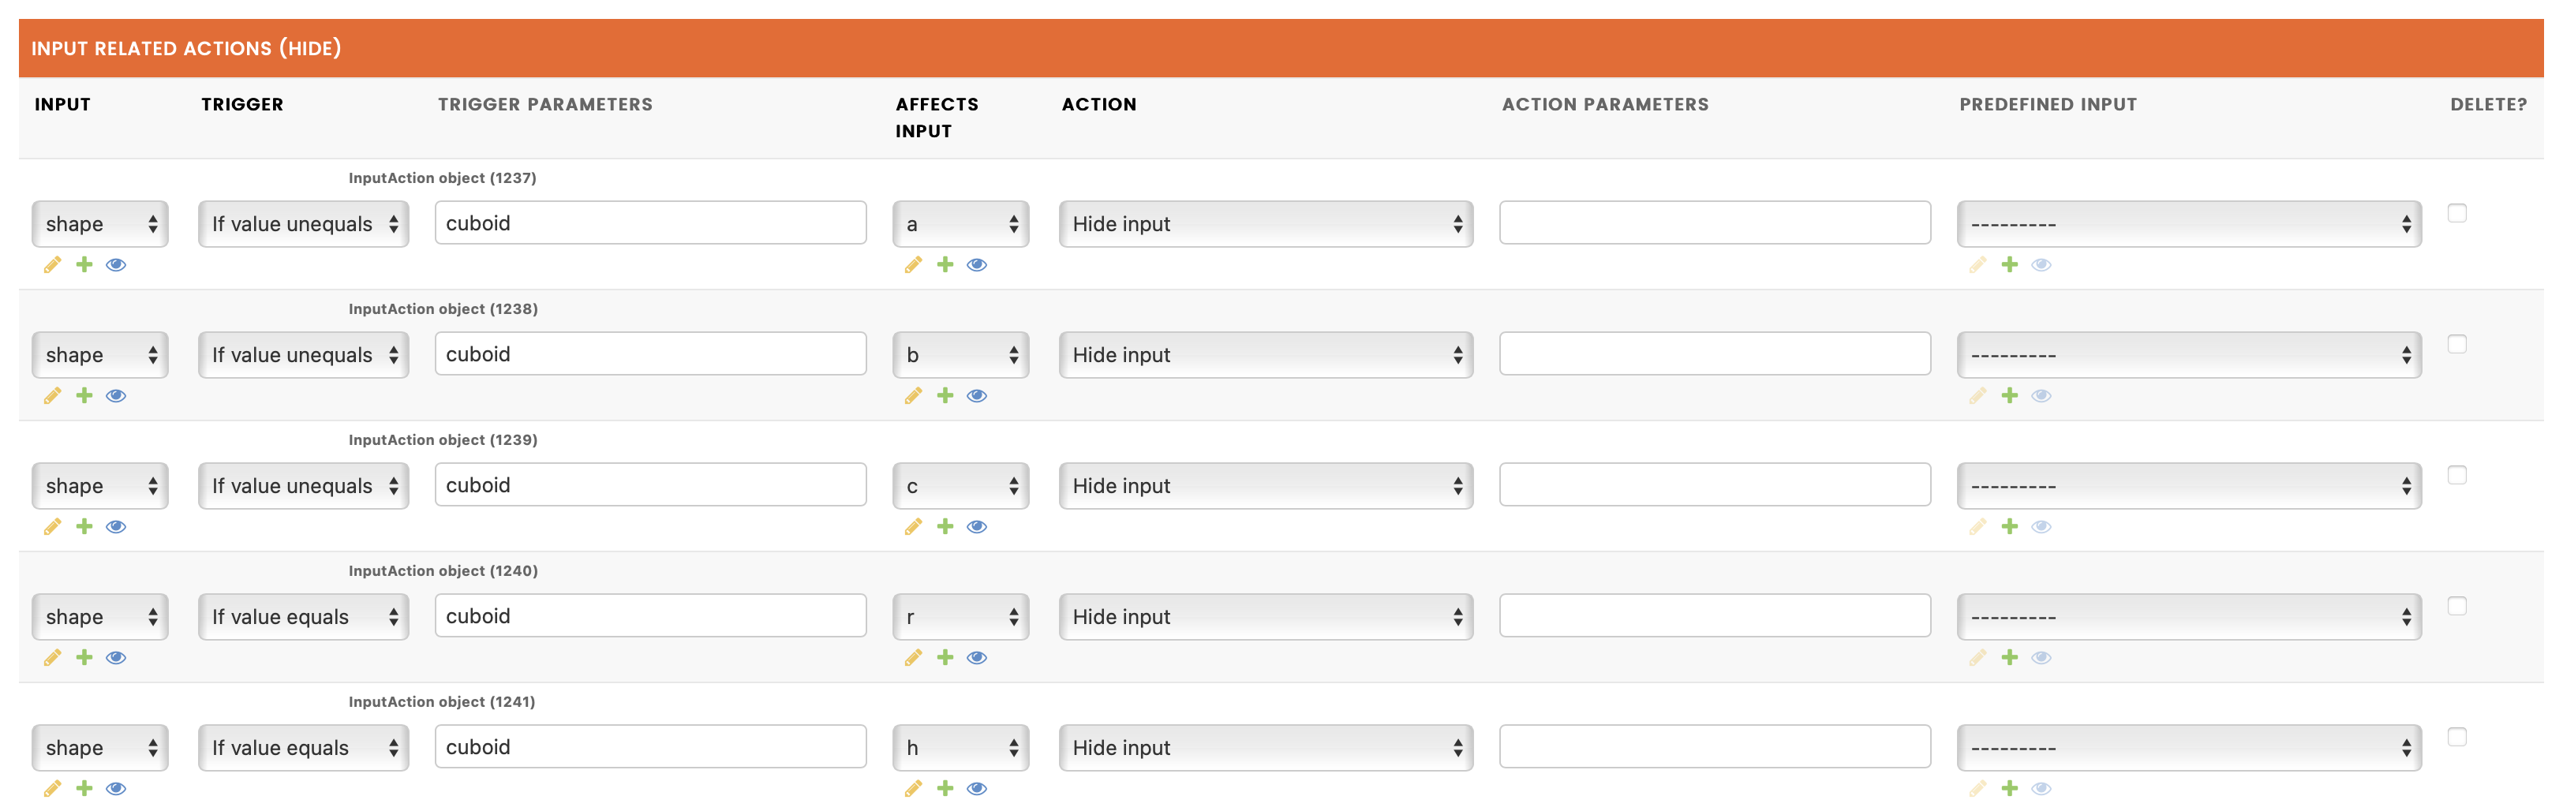Click the pencil edit icon under row 1237 shape input
The height and width of the screenshot is (811, 2563).
(x=53, y=265)
